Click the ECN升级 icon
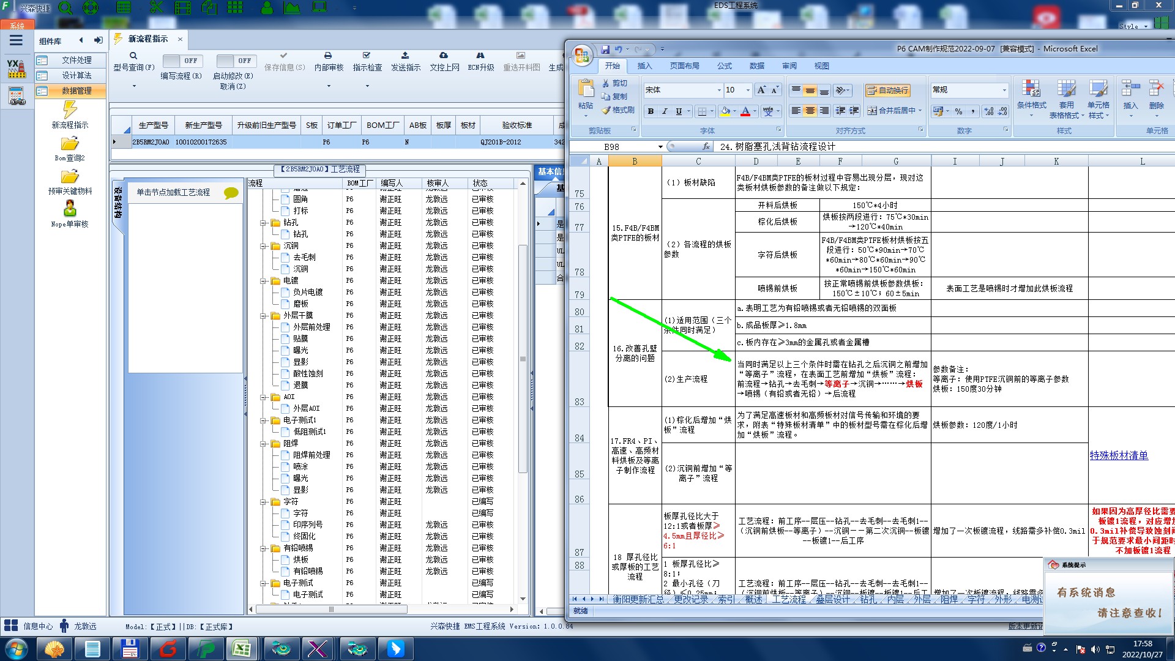 point(480,56)
